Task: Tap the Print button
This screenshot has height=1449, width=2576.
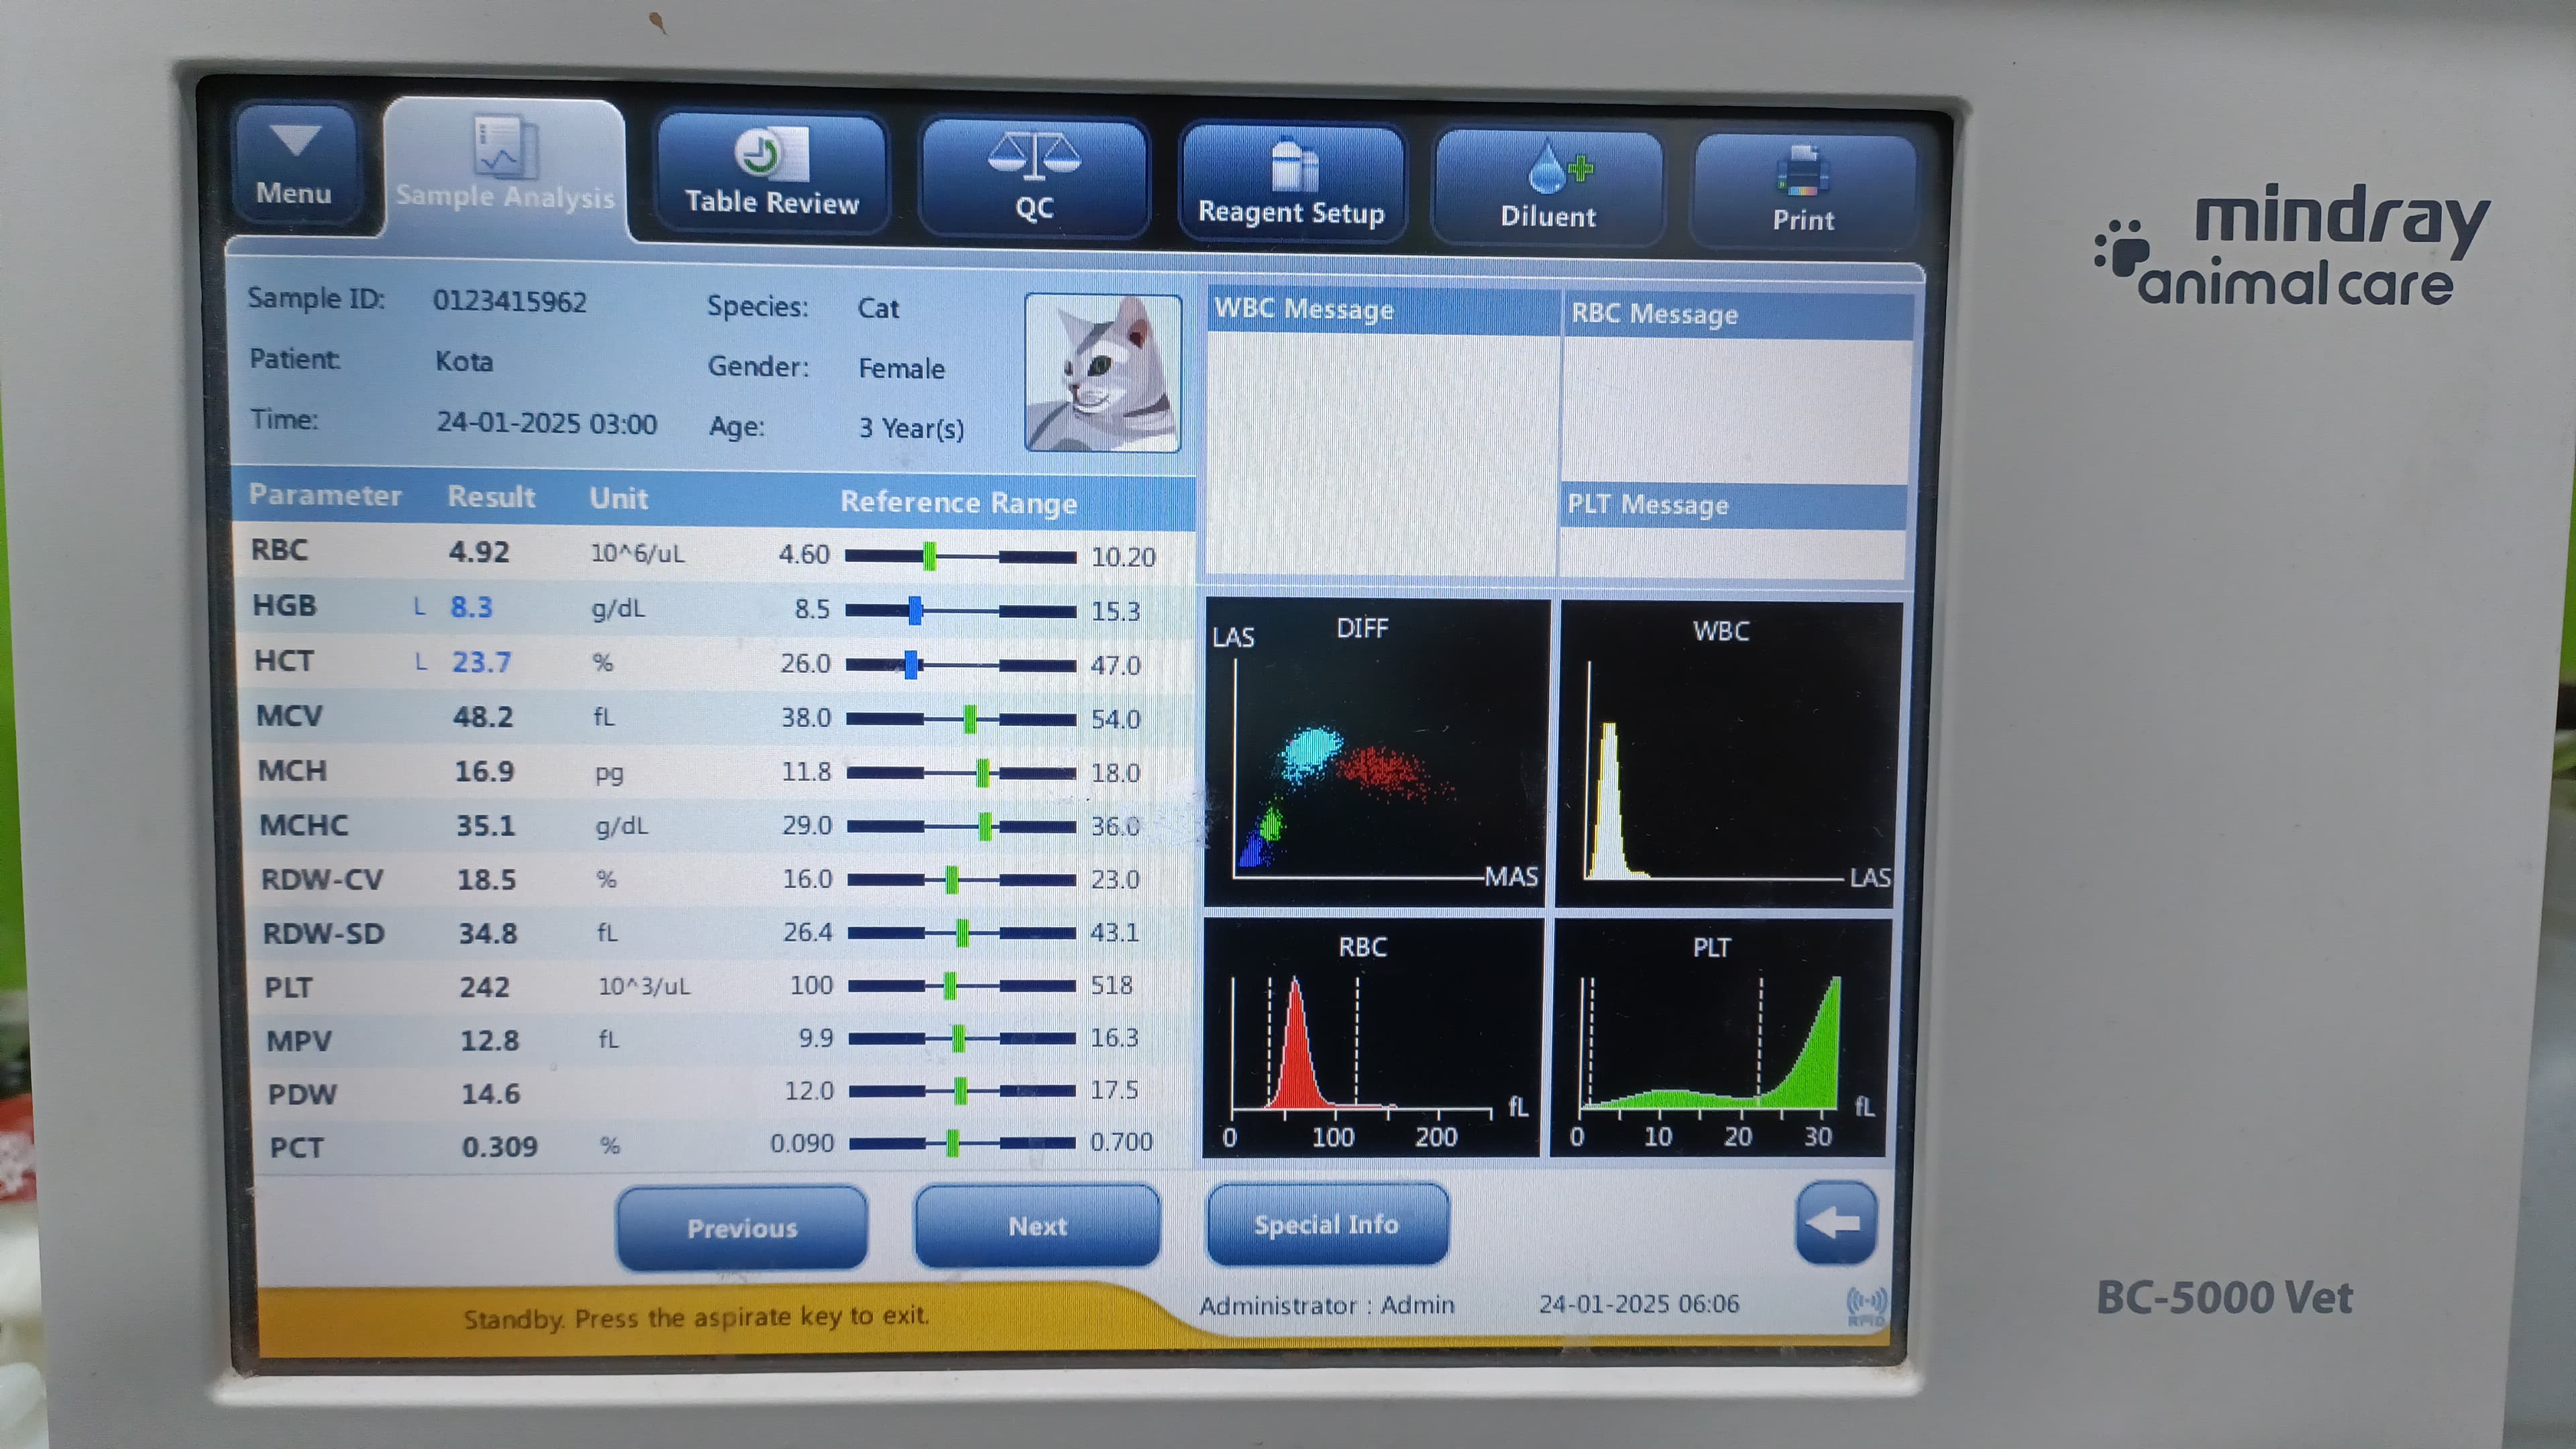Action: click(1803, 192)
